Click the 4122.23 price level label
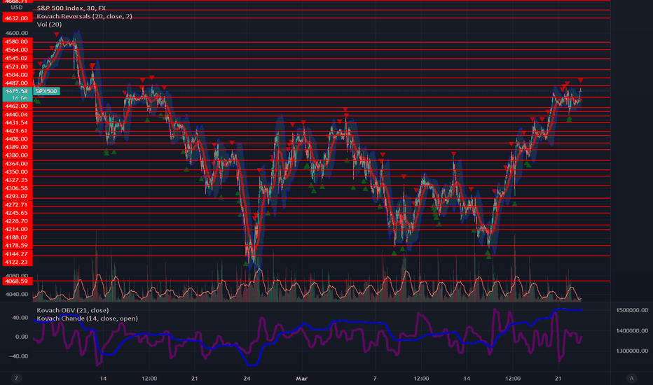Viewport: 653px width, 385px height. pos(17,262)
